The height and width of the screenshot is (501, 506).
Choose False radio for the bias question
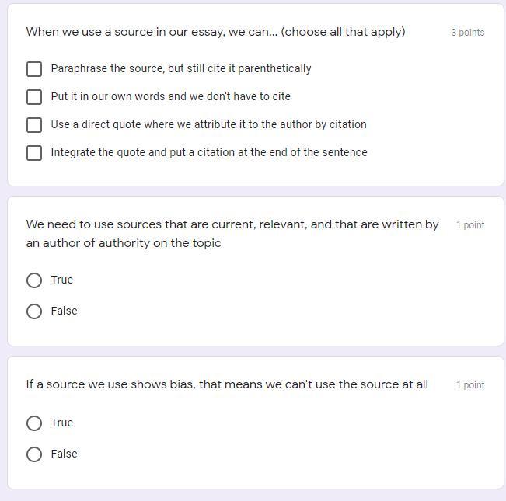tap(34, 454)
